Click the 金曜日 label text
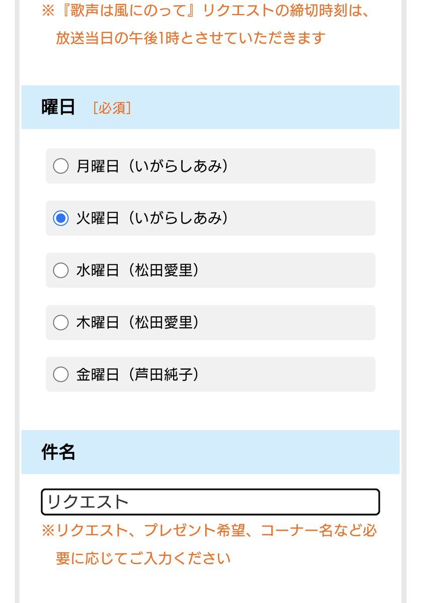The height and width of the screenshot is (603, 421). (98, 374)
